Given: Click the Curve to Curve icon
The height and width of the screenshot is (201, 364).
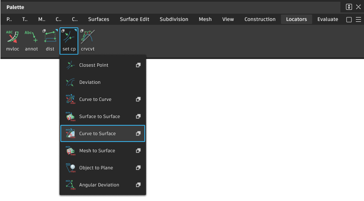Looking at the screenshot, I should pyautogui.click(x=71, y=99).
